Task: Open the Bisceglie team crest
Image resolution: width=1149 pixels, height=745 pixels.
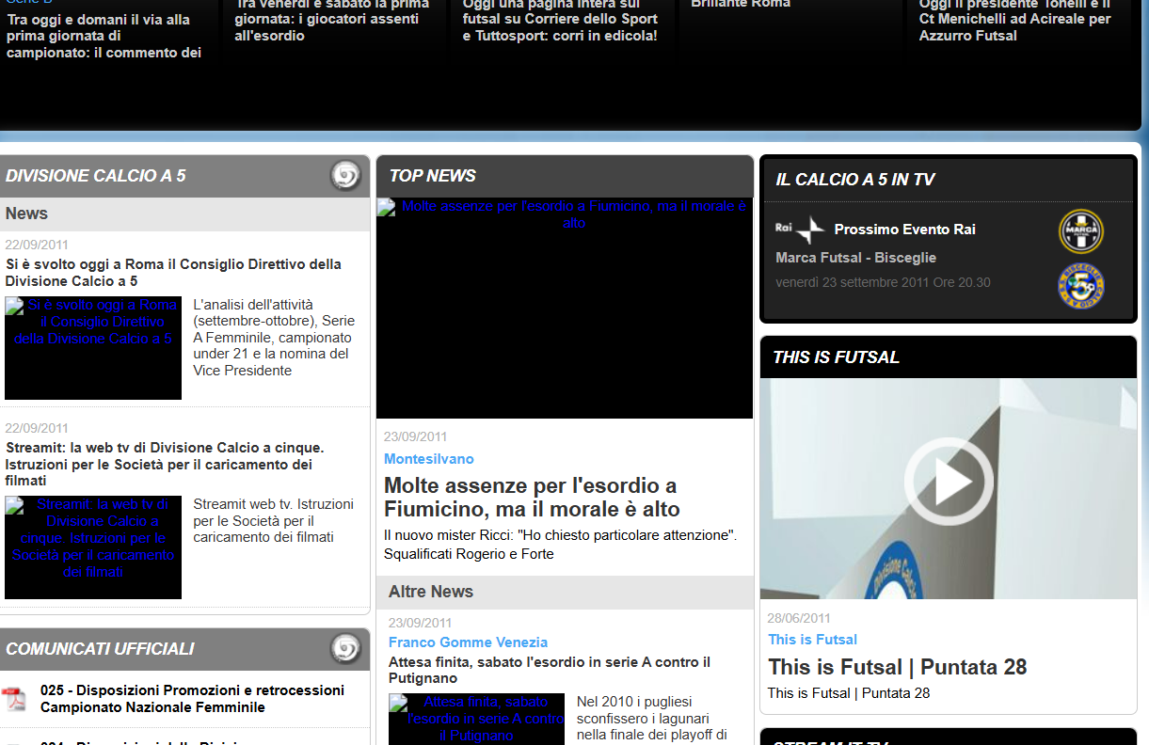Action: pyautogui.click(x=1081, y=286)
